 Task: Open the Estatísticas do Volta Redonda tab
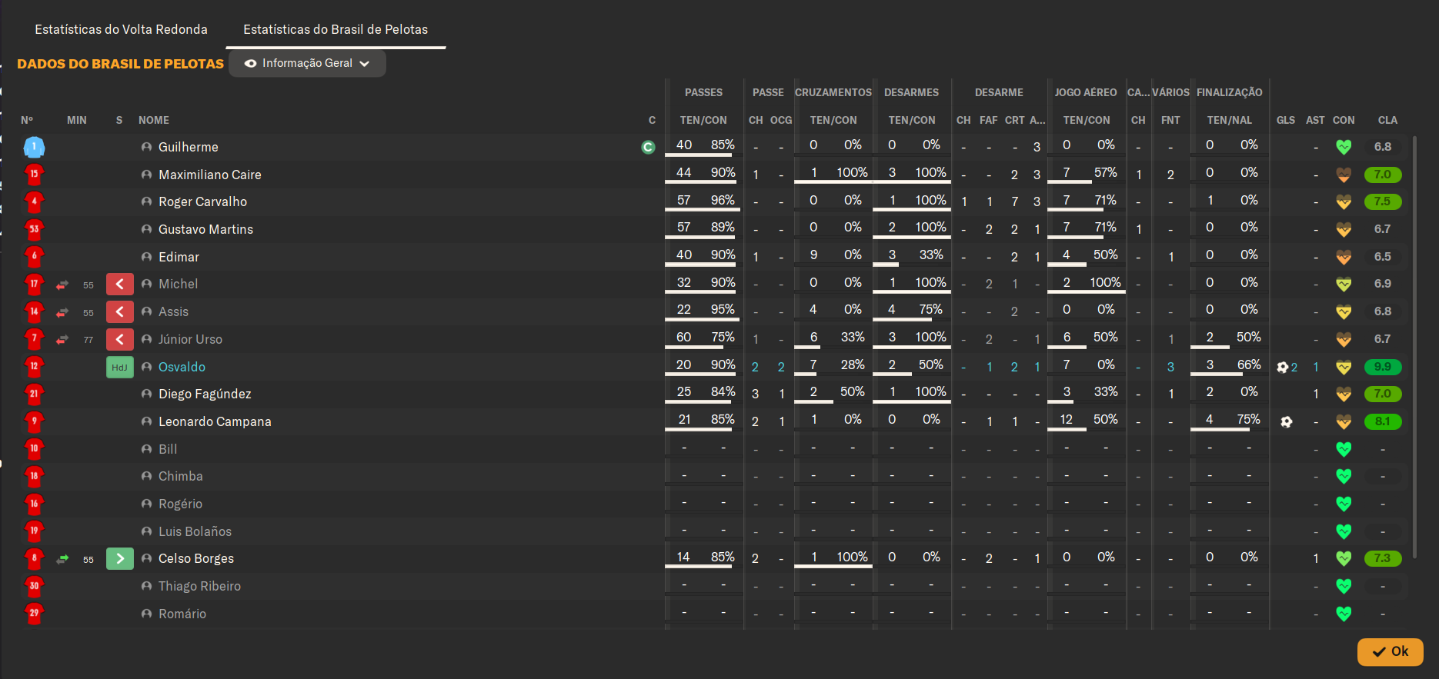pyautogui.click(x=121, y=29)
